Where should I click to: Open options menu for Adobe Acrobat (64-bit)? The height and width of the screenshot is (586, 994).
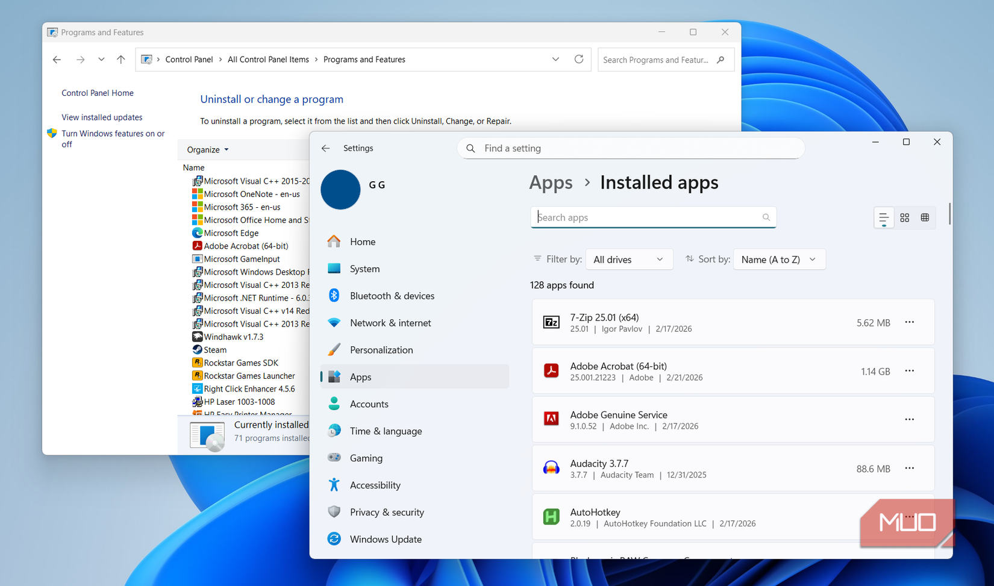click(x=910, y=371)
